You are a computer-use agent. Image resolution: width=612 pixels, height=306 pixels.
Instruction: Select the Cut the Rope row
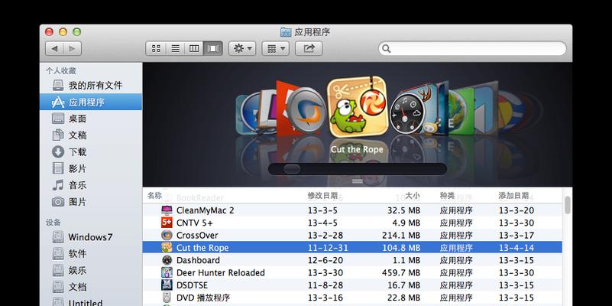(x=352, y=248)
